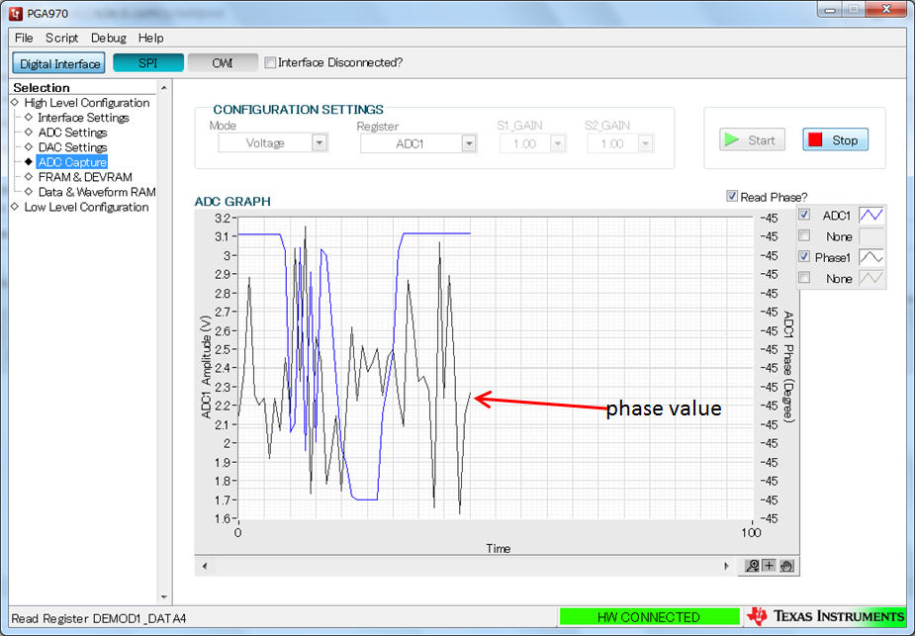918x636 pixels.
Task: Select Data & Waveform RAM in tree
Action: coord(97,192)
